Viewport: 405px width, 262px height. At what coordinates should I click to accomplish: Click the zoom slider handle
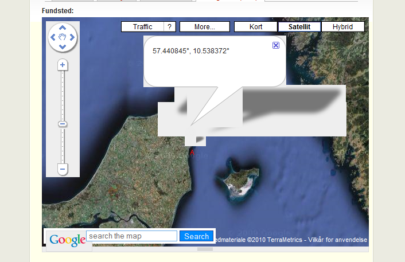click(63, 124)
